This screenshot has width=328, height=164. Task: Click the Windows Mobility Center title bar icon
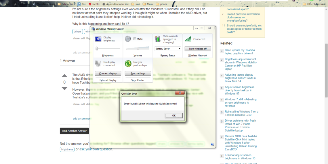pos(93,29)
